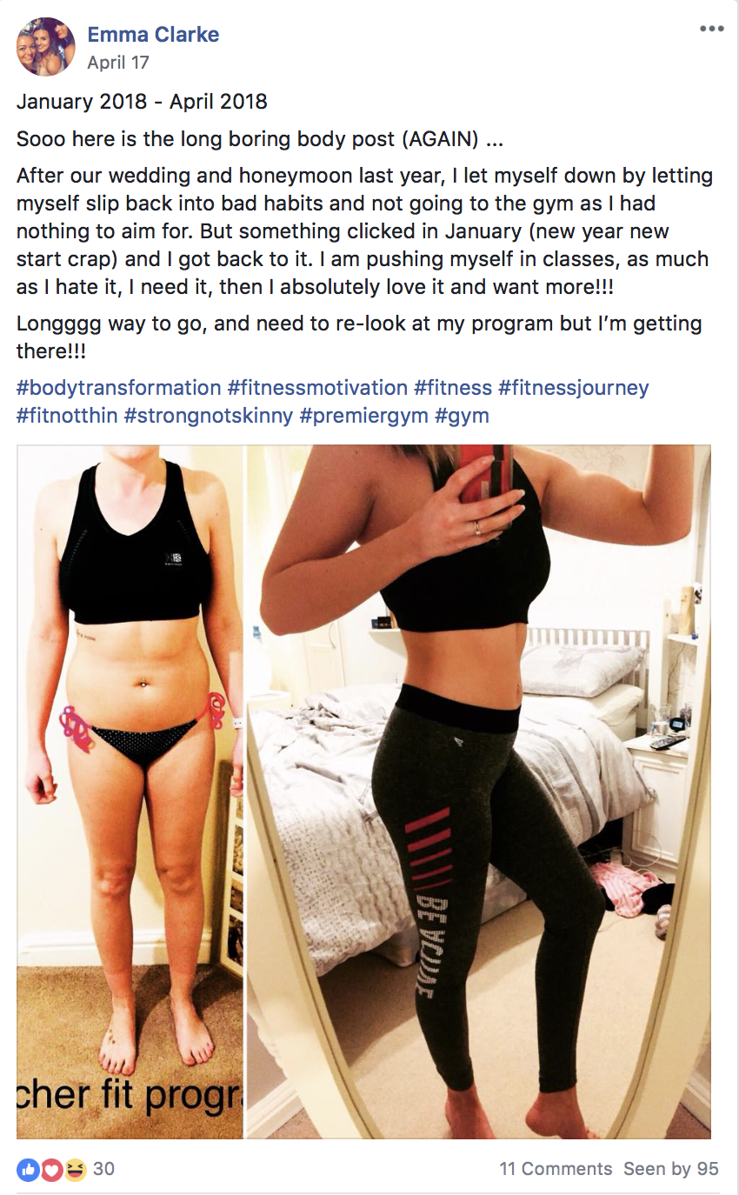Click the profile picture avatar
The width and height of the screenshot is (739, 1195).
click(46, 47)
